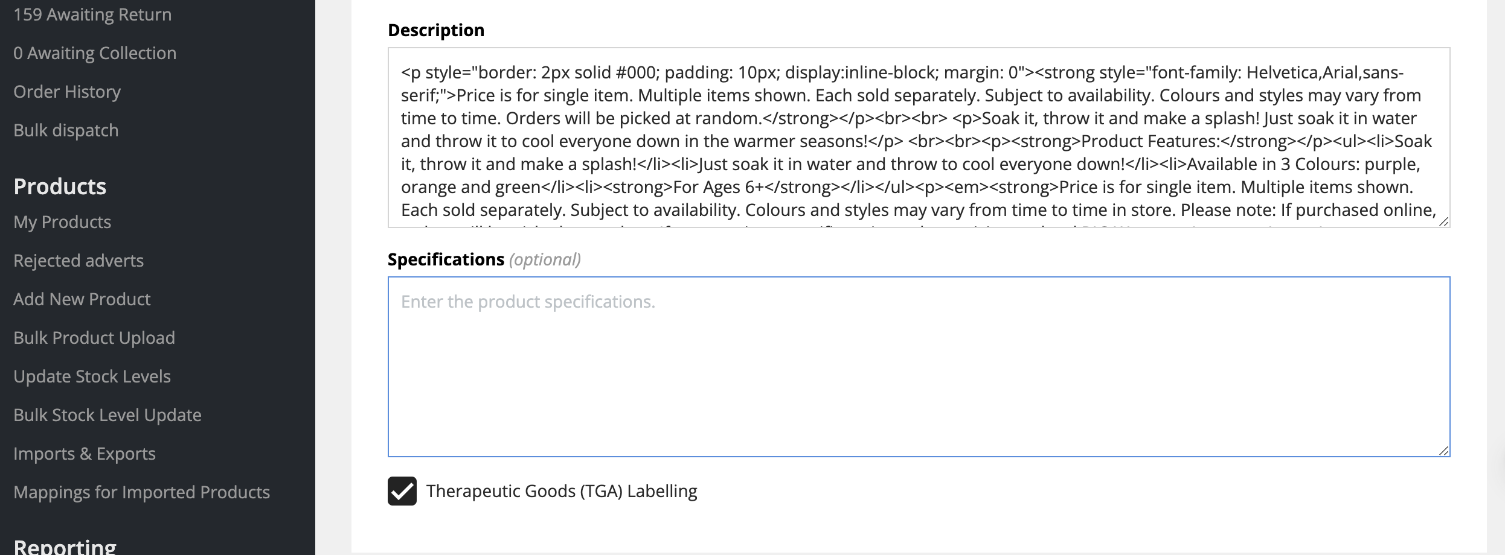Viewport: 1505px width, 555px height.
Task: Click into the Specifications text box
Action: pos(919,367)
